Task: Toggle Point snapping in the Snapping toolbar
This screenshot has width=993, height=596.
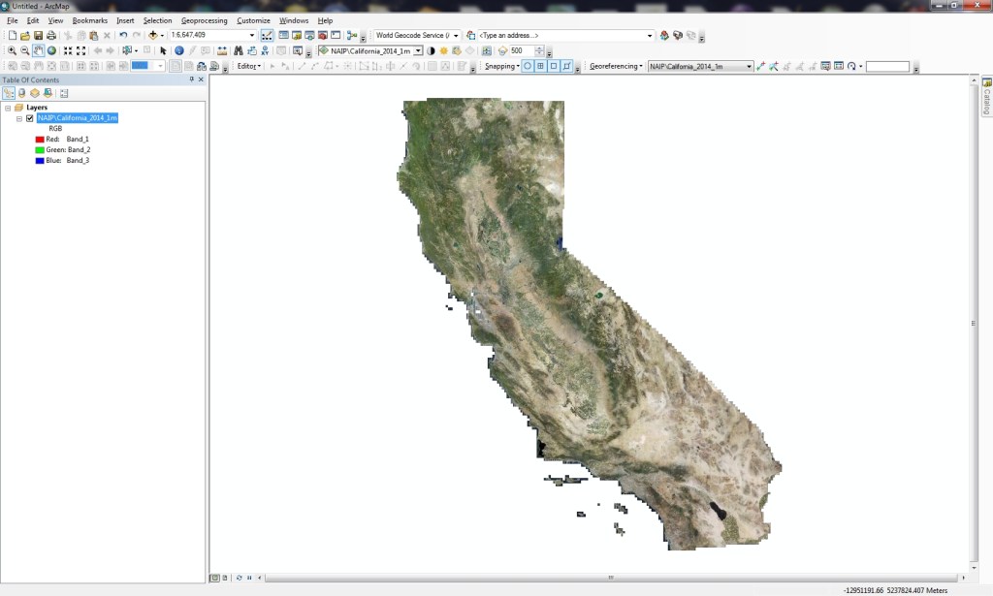Action: point(527,65)
